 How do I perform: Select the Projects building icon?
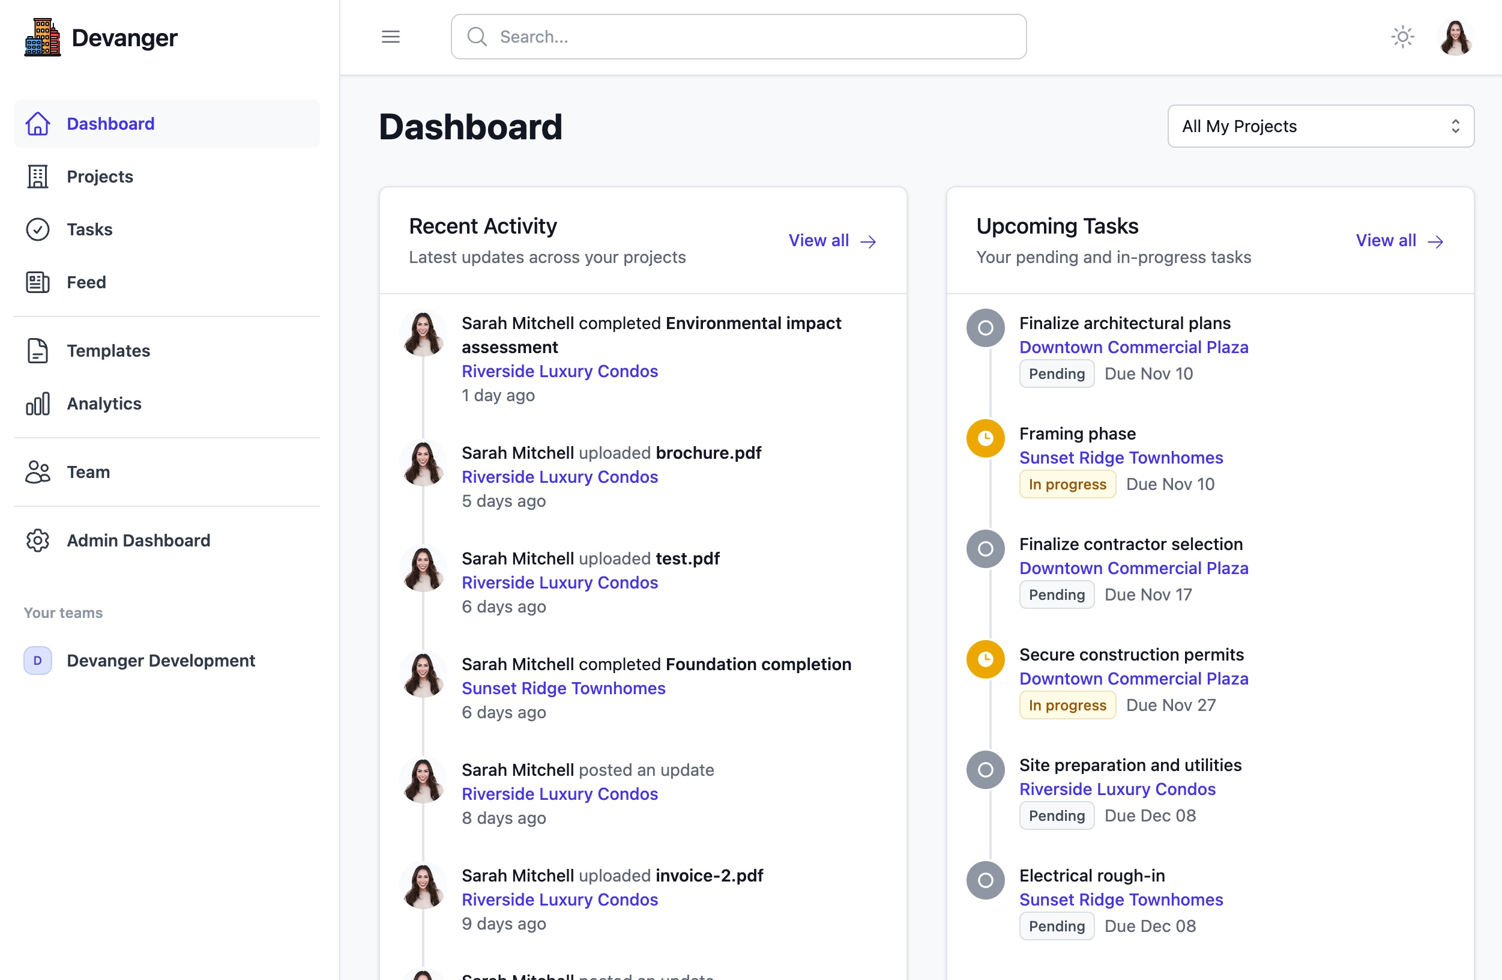[x=37, y=177]
